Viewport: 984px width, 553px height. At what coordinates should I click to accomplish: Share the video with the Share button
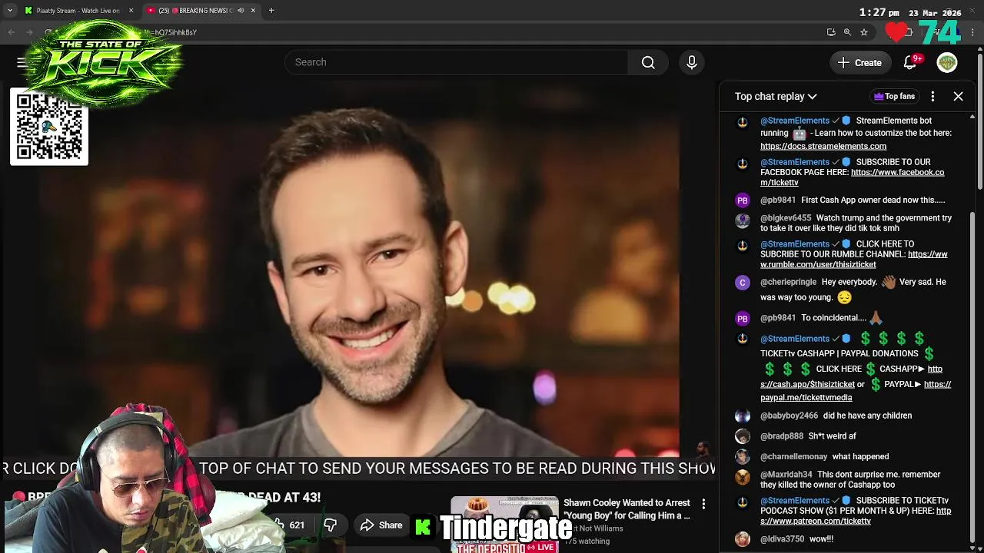381,525
